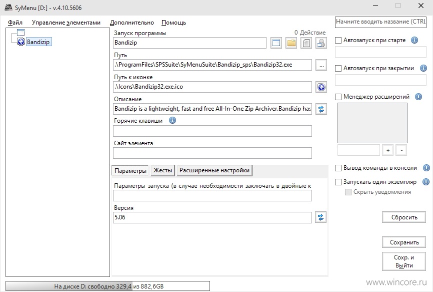Screen dimensions: 433x292
Task: Click the refresh arrows beside the description field
Action: click(x=321, y=109)
